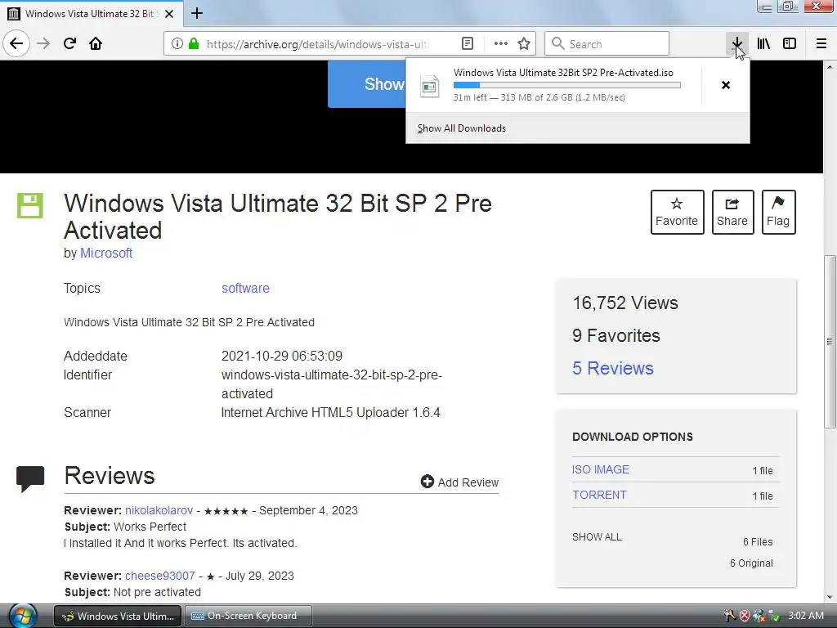This screenshot has height=628, width=837.
Task: Click Show All Downloads
Action: pyautogui.click(x=462, y=128)
